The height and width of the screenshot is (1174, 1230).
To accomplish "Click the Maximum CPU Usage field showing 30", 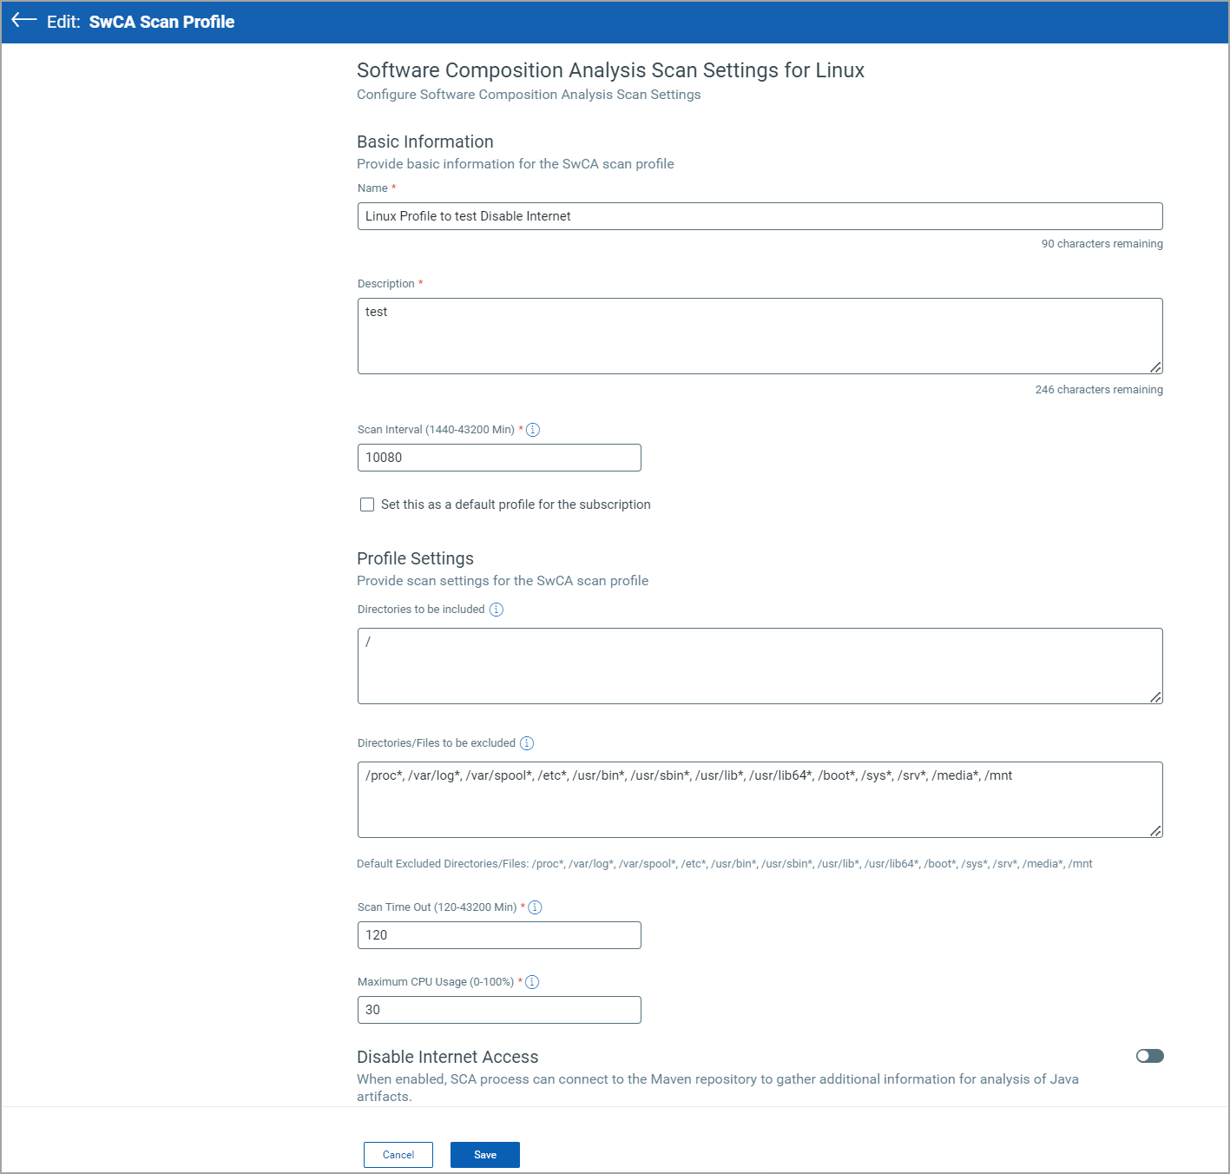I will (499, 1010).
